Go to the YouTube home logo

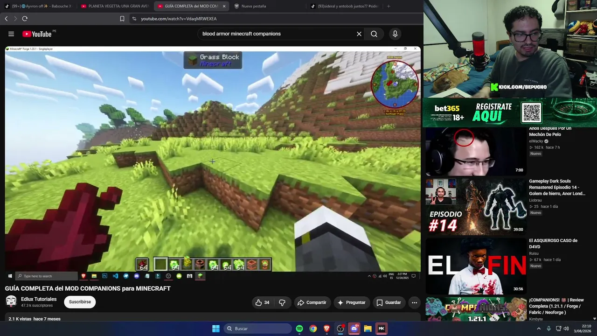37,34
